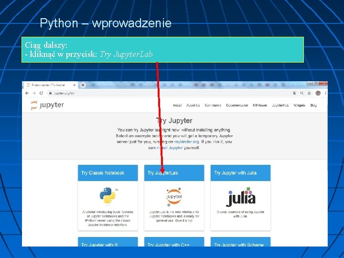Click the slide title Python – wprowadzenie
The image size is (344, 258).
(x=106, y=23)
